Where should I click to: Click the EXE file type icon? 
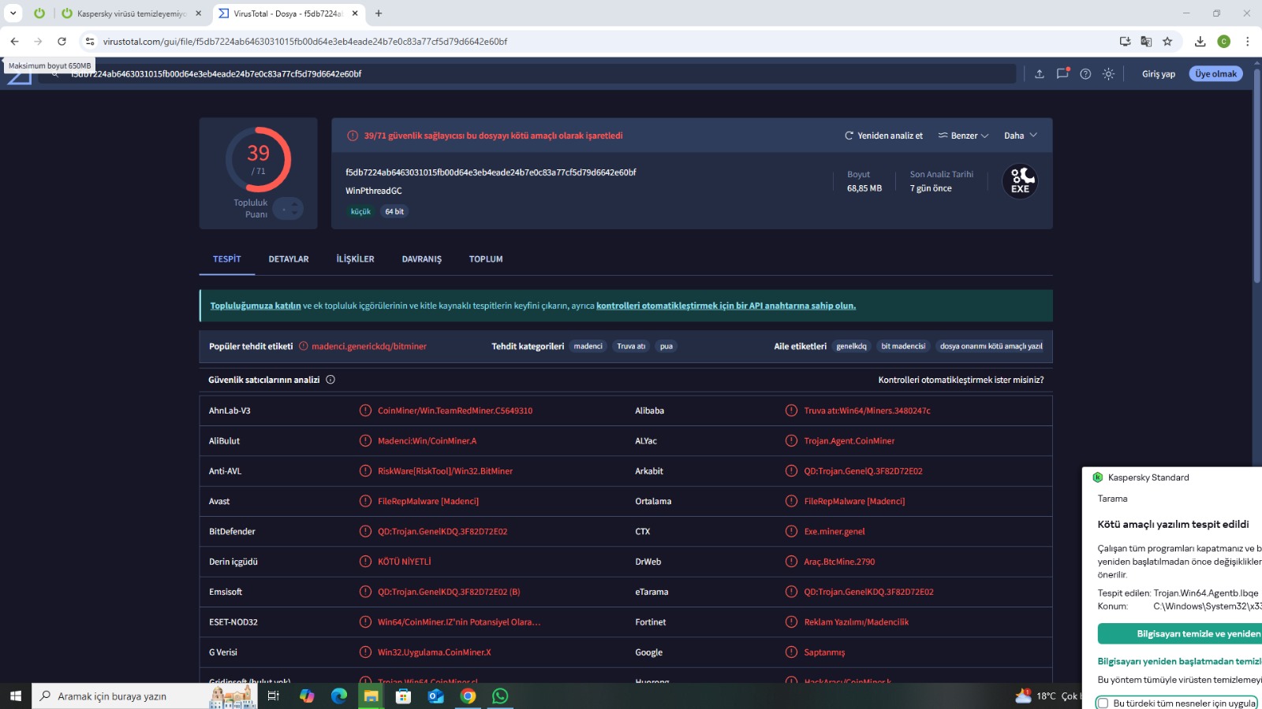[1020, 181]
